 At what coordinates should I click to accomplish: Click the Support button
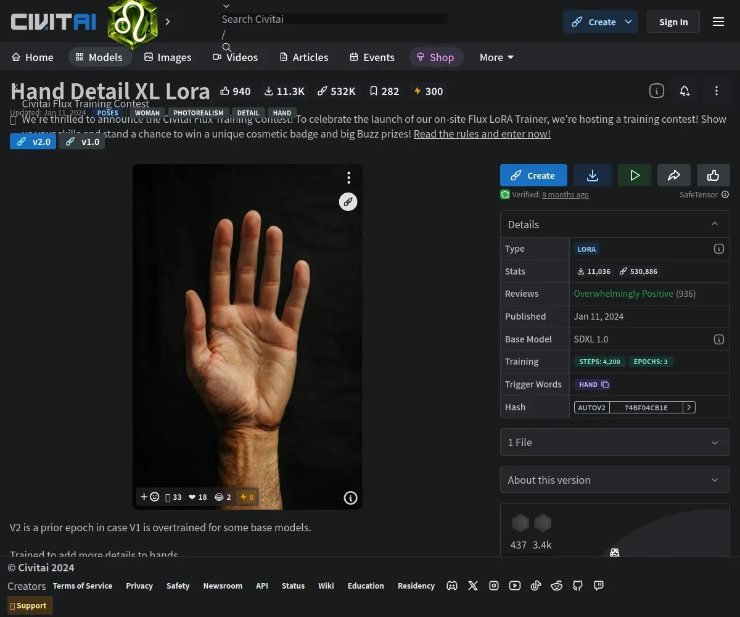(x=30, y=605)
